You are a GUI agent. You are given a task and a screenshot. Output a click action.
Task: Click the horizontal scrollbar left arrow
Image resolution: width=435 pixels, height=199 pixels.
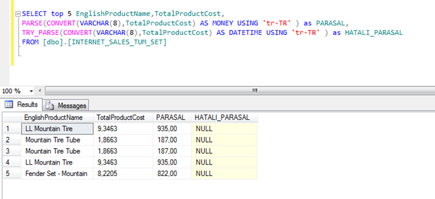39,91
